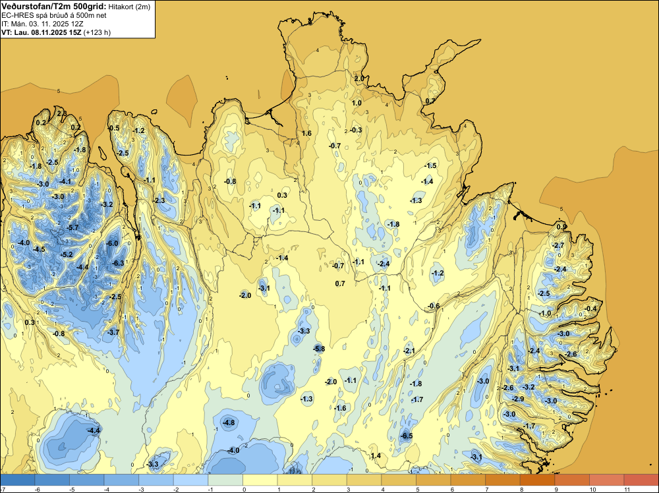This screenshot has height=493, width=659.
Task: Click the '-3.7' temperature value
Action: (x=113, y=332)
